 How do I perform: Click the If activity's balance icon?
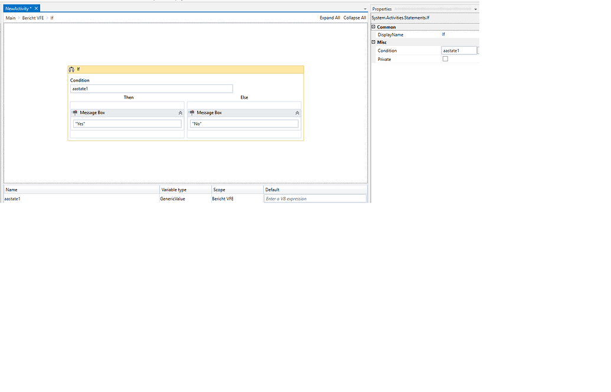(x=71, y=69)
